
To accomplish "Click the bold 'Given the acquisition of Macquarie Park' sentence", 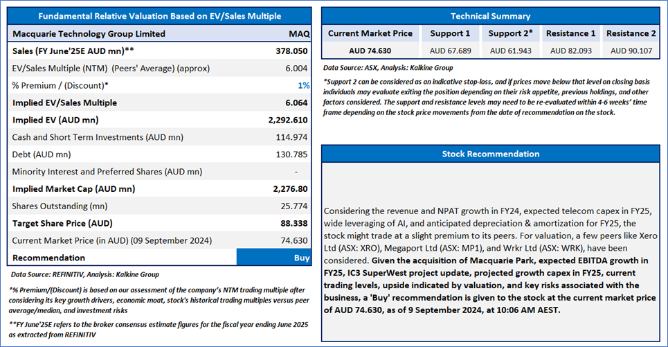I will (x=490, y=285).
